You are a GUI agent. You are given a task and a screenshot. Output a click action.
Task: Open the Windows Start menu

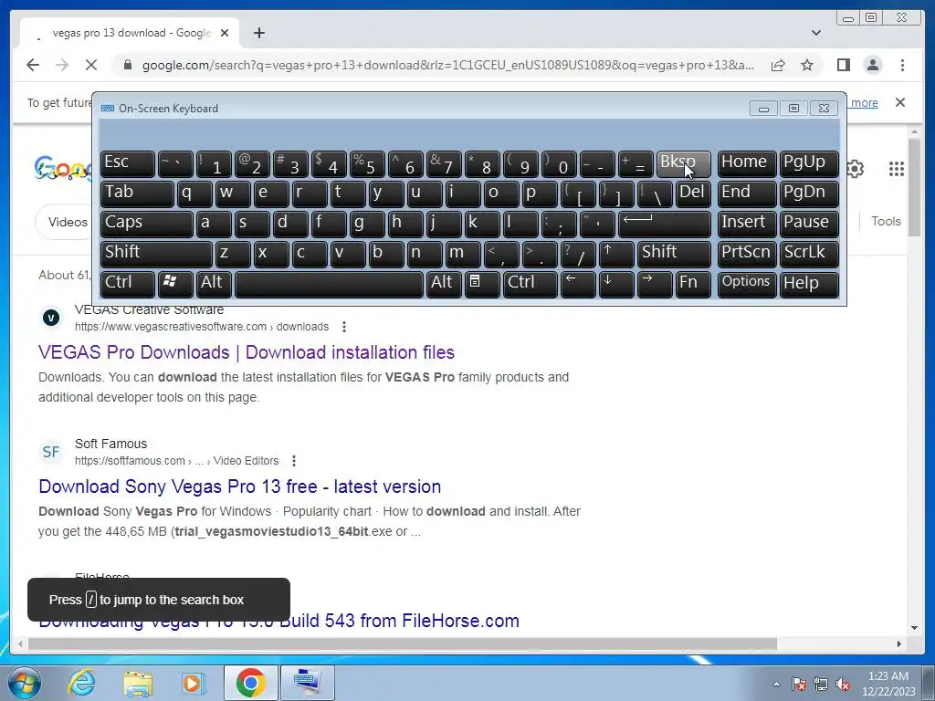(25, 683)
